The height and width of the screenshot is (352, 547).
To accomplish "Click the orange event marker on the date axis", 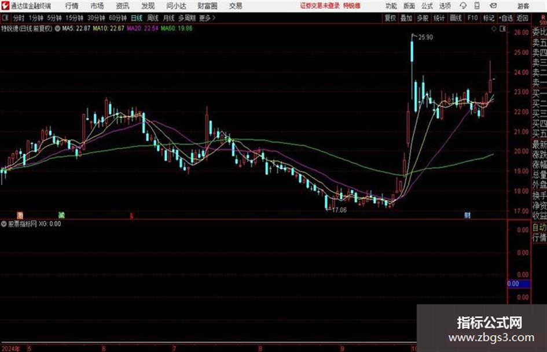I will 20,216.
